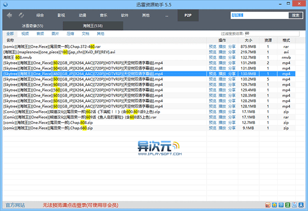Click the refresh arrows icon

pyautogui.click(x=21, y=15)
